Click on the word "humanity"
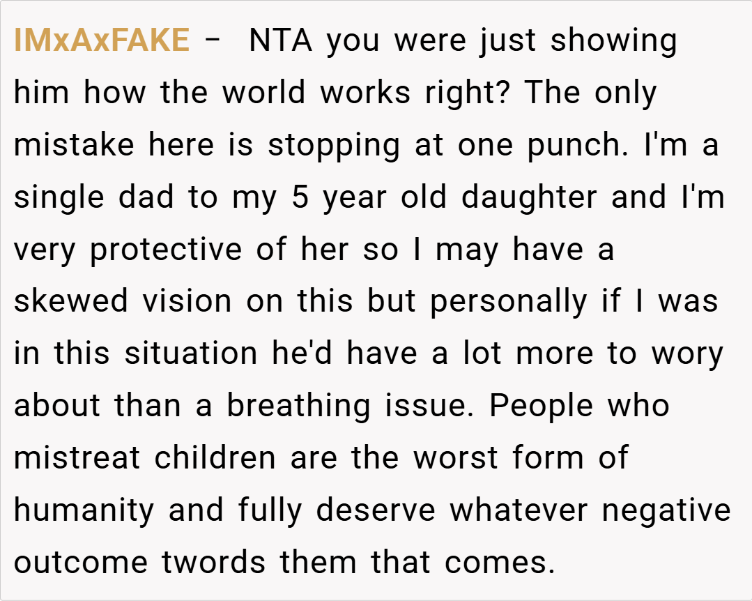This screenshot has height=601, width=752. pos(84,510)
